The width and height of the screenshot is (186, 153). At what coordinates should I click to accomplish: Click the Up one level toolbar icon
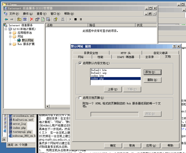19,19
